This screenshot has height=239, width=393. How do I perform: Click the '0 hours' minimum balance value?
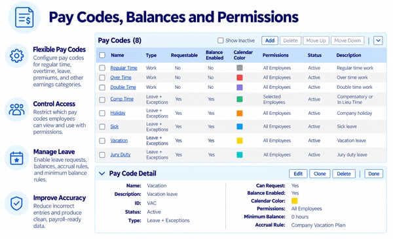300,217
